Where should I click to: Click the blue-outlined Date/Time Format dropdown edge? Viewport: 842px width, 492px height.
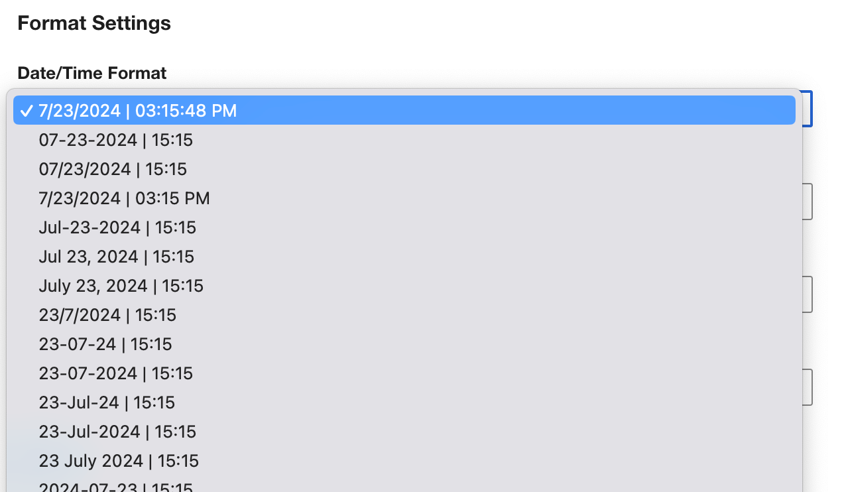pyautogui.click(x=808, y=109)
